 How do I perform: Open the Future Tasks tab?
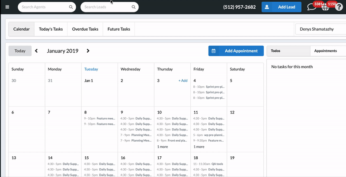click(119, 29)
